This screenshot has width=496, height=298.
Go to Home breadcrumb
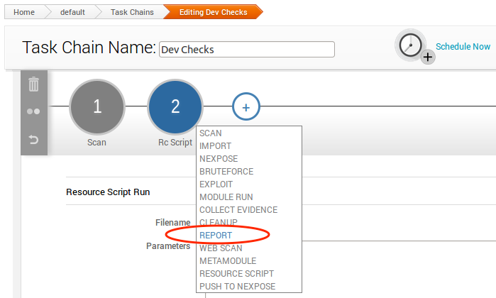tap(24, 12)
